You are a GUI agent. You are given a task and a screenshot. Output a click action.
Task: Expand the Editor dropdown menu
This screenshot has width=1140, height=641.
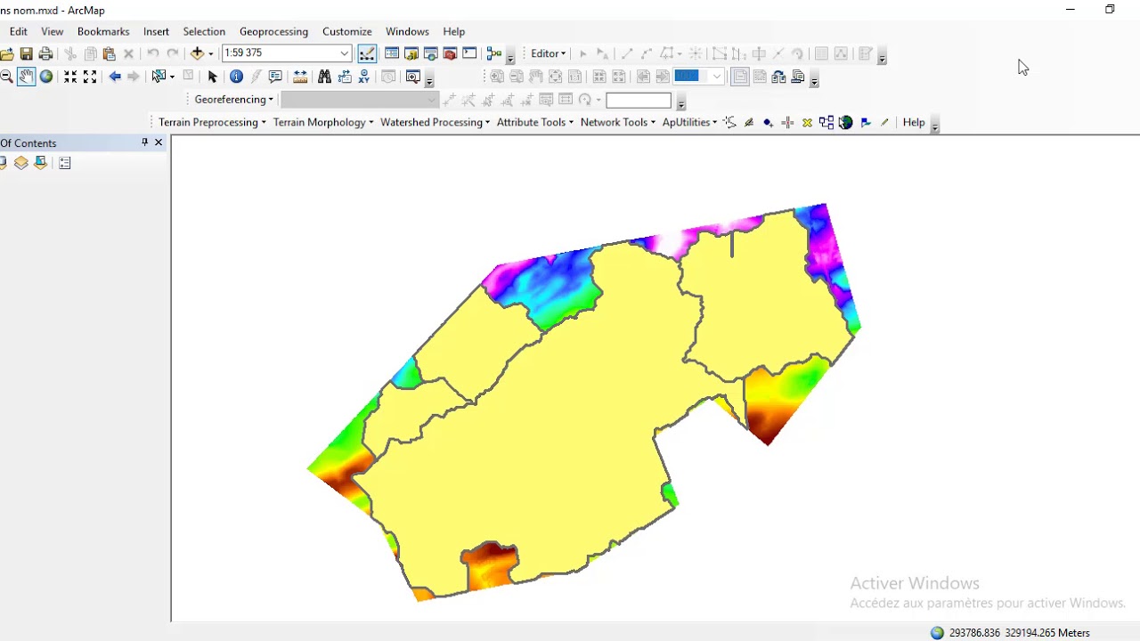pos(548,53)
